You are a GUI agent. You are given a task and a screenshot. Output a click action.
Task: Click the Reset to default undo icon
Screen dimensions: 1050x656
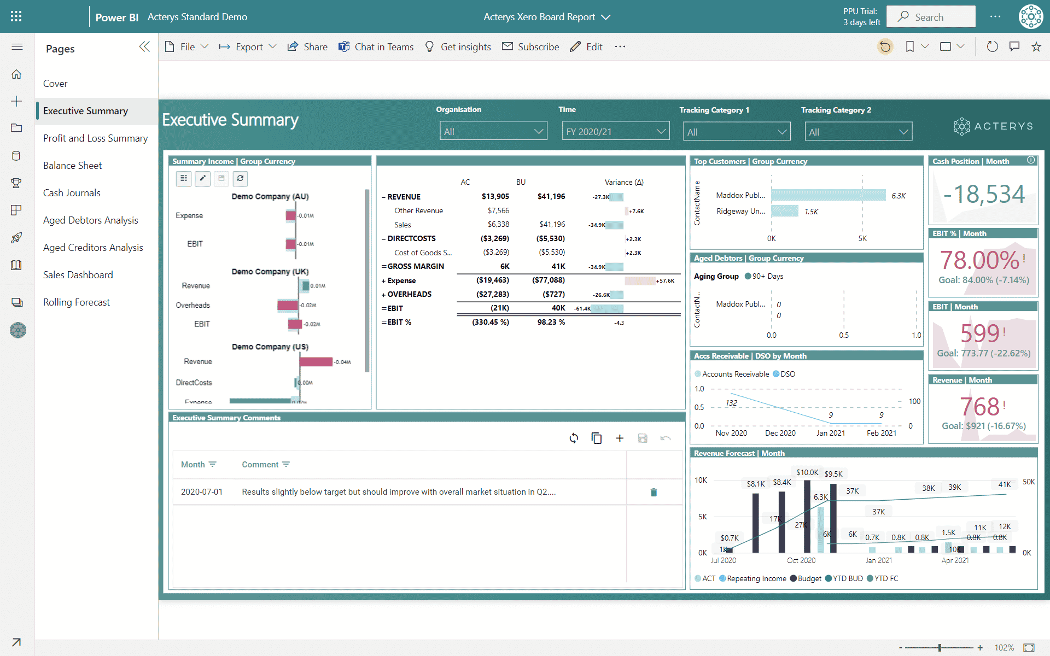tap(885, 47)
